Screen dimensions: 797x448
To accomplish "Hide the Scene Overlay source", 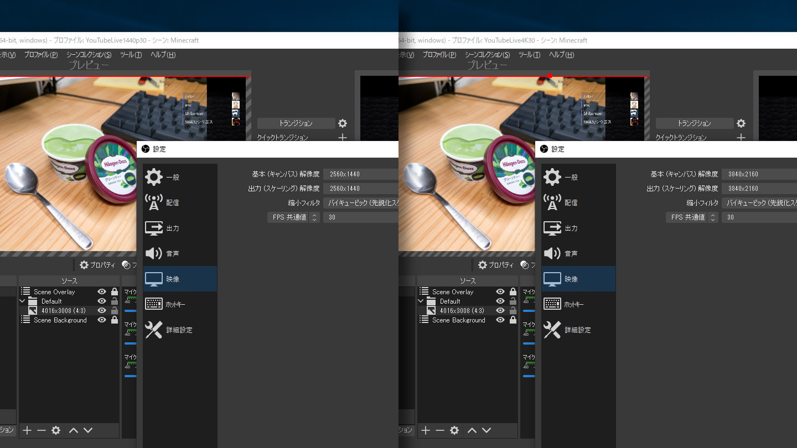I will coord(101,291).
